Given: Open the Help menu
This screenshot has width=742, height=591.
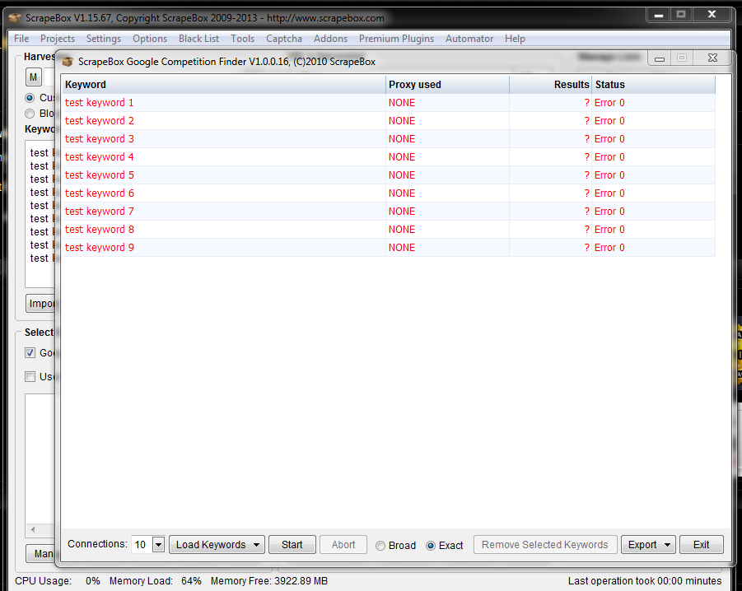Looking at the screenshot, I should (515, 39).
